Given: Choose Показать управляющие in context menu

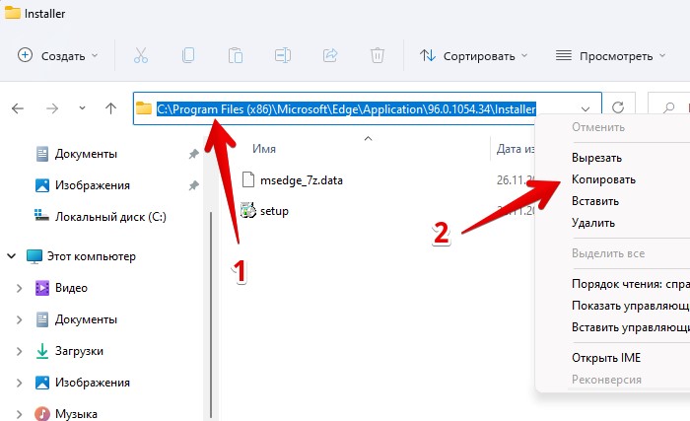Looking at the screenshot, I should coord(630,306).
